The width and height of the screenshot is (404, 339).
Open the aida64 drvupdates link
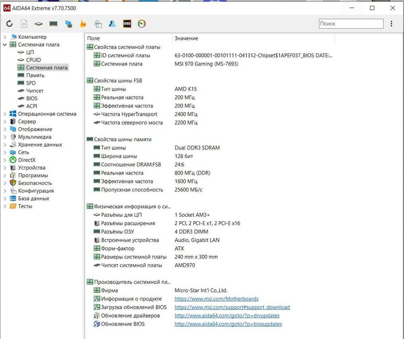(x=227, y=316)
